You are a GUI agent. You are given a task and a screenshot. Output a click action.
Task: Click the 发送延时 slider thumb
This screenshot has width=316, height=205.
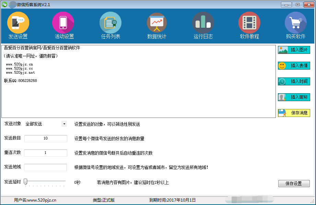(25, 182)
